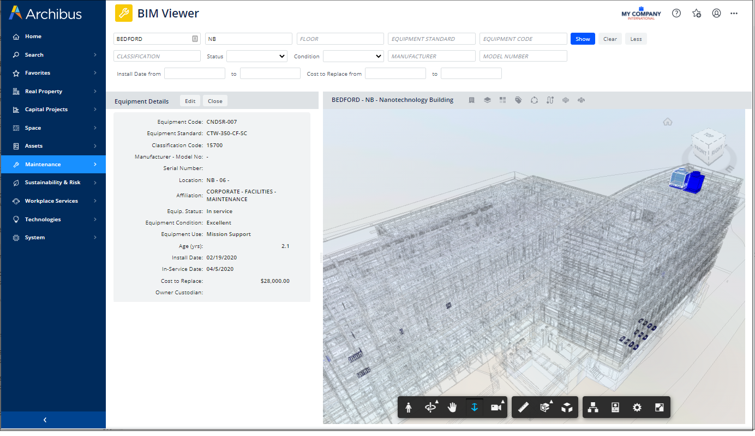
Task: Reset view with the Home icon
Action: [667, 122]
